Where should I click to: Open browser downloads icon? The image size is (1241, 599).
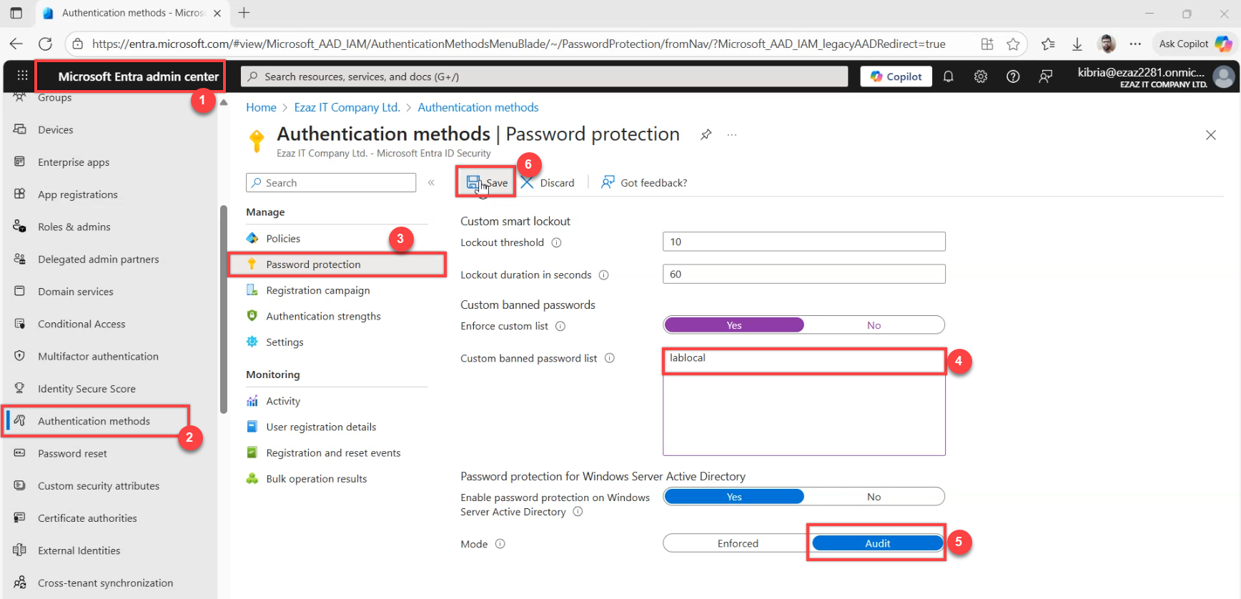(1077, 44)
